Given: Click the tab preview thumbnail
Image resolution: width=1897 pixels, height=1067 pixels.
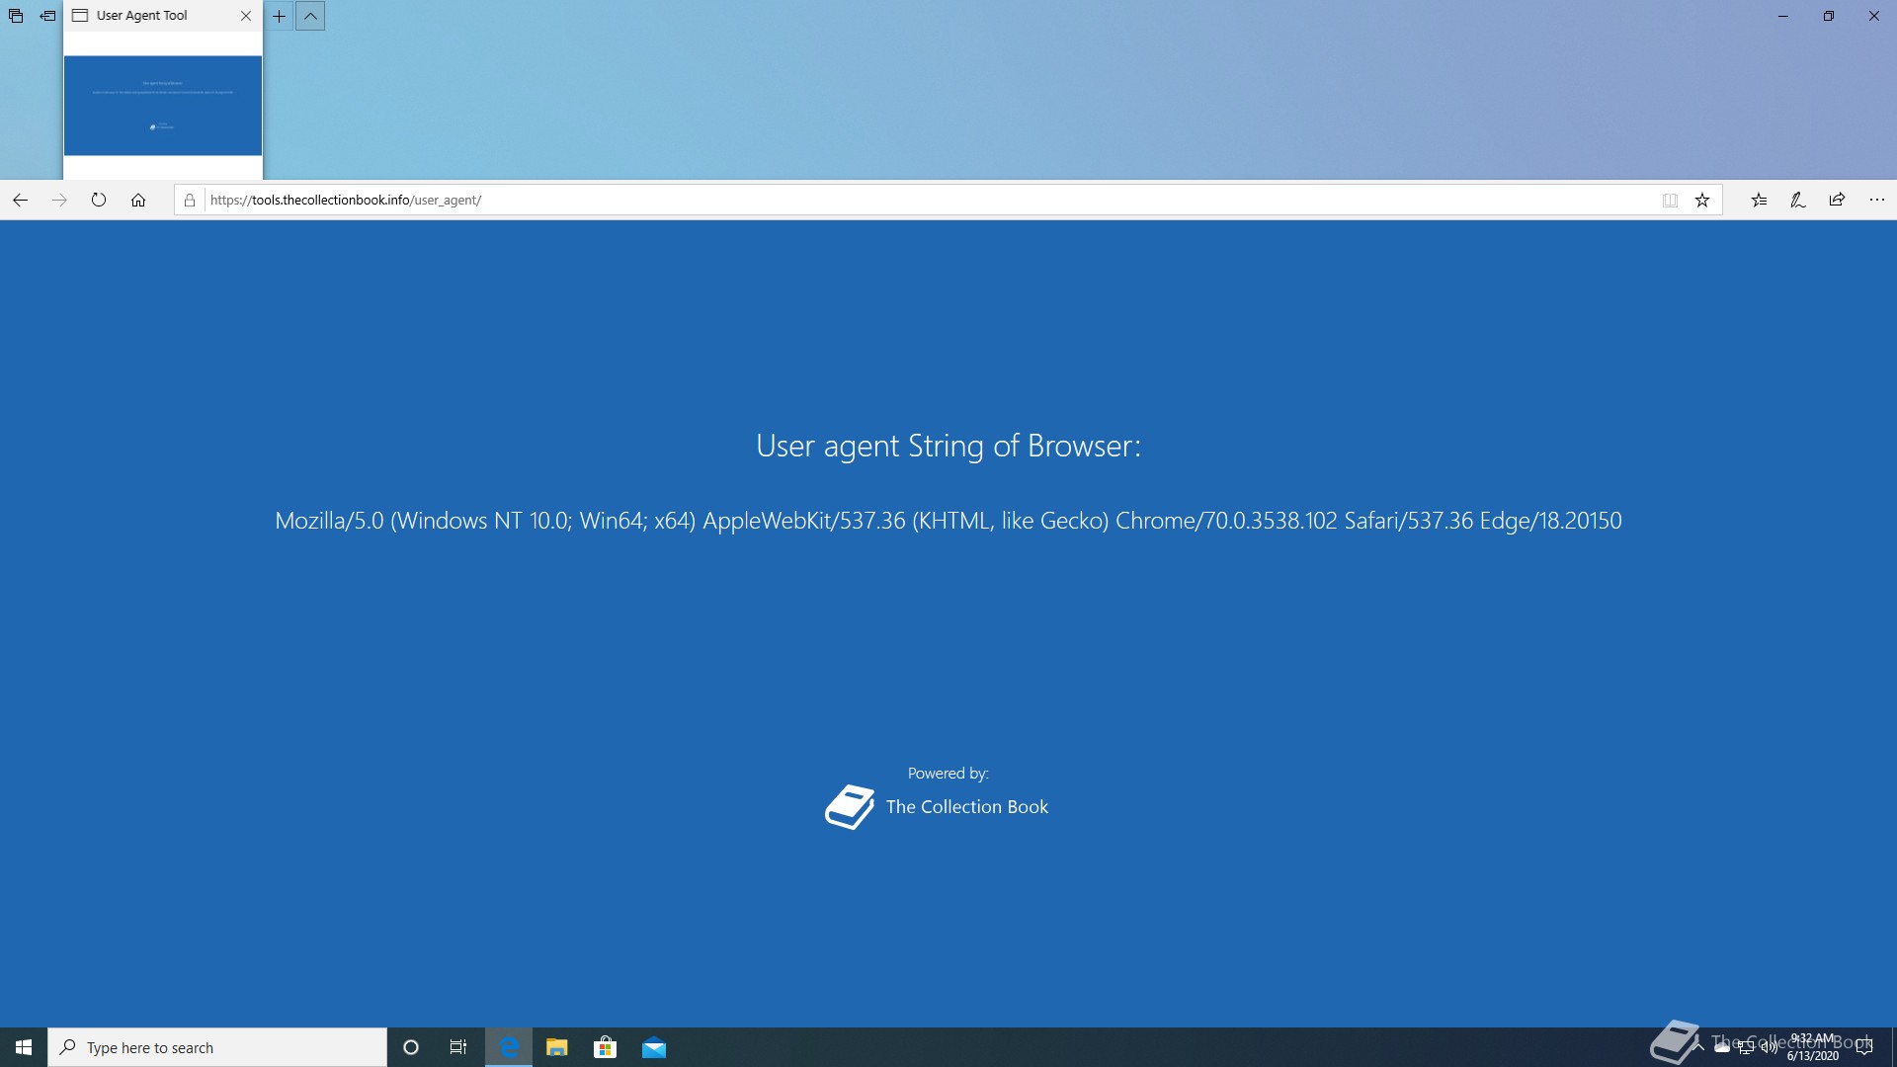Looking at the screenshot, I should point(163,106).
